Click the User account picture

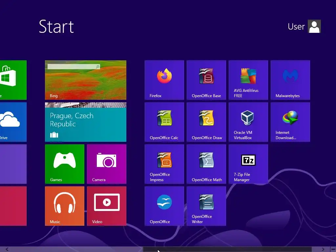pos(314,26)
